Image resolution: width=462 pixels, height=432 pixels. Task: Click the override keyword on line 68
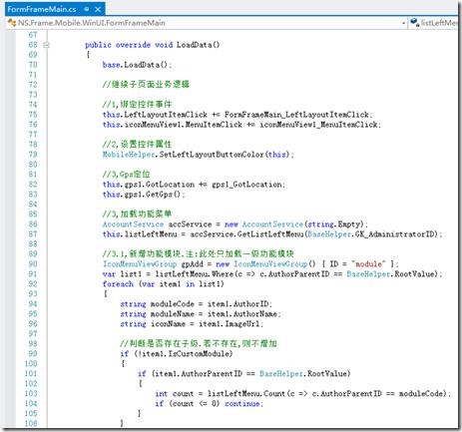tap(133, 45)
